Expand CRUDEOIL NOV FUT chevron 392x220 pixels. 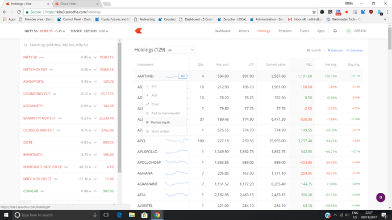pyautogui.click(x=95, y=130)
